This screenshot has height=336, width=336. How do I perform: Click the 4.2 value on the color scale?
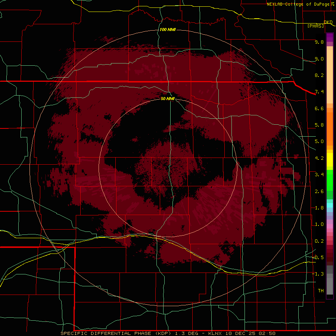pyautogui.click(x=319, y=158)
